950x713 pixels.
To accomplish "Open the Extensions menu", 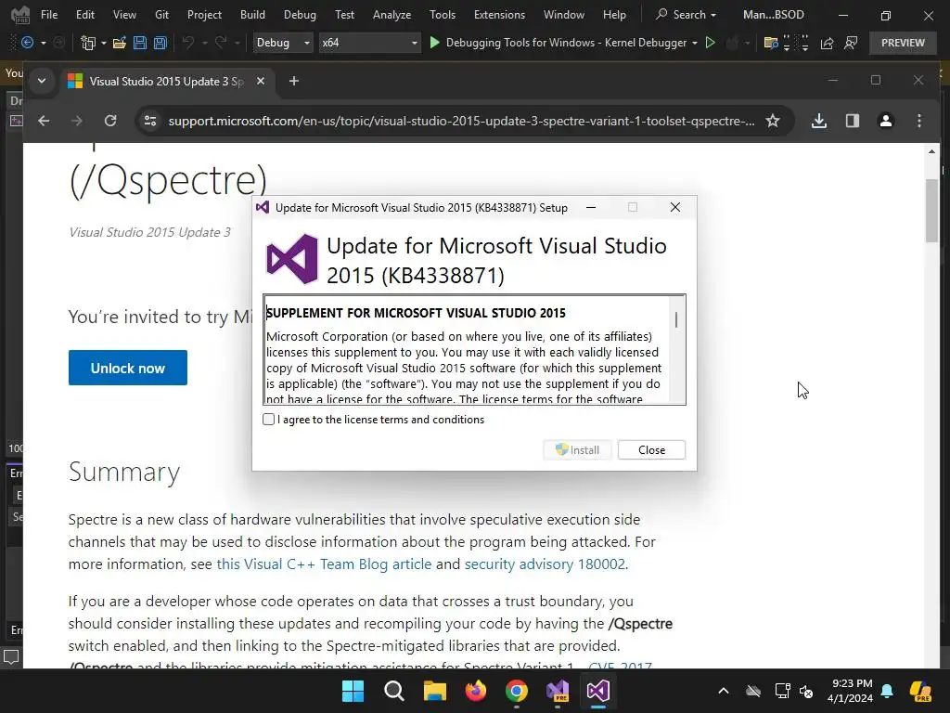I will [x=499, y=15].
